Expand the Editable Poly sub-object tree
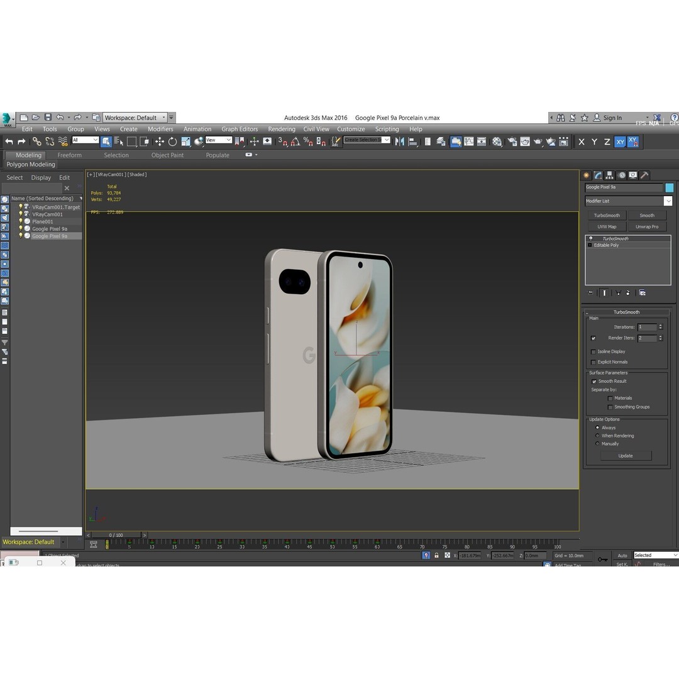The width and height of the screenshot is (679, 679). tap(590, 245)
